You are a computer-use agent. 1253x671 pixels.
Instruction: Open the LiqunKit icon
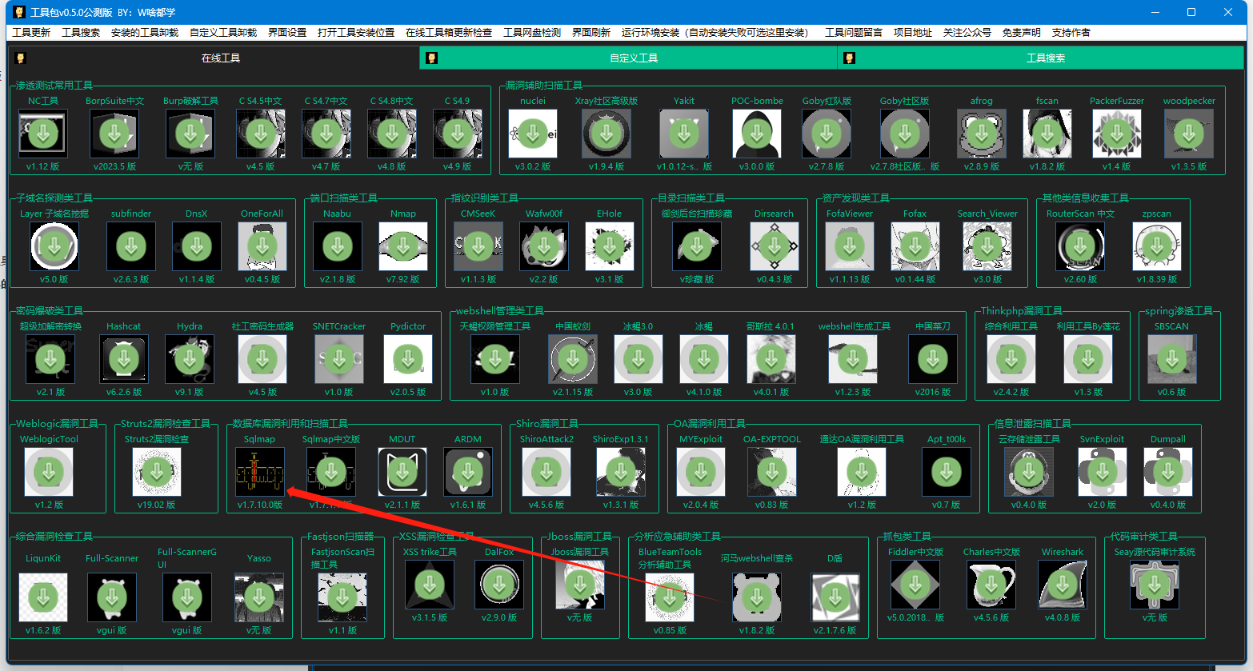click(x=43, y=597)
